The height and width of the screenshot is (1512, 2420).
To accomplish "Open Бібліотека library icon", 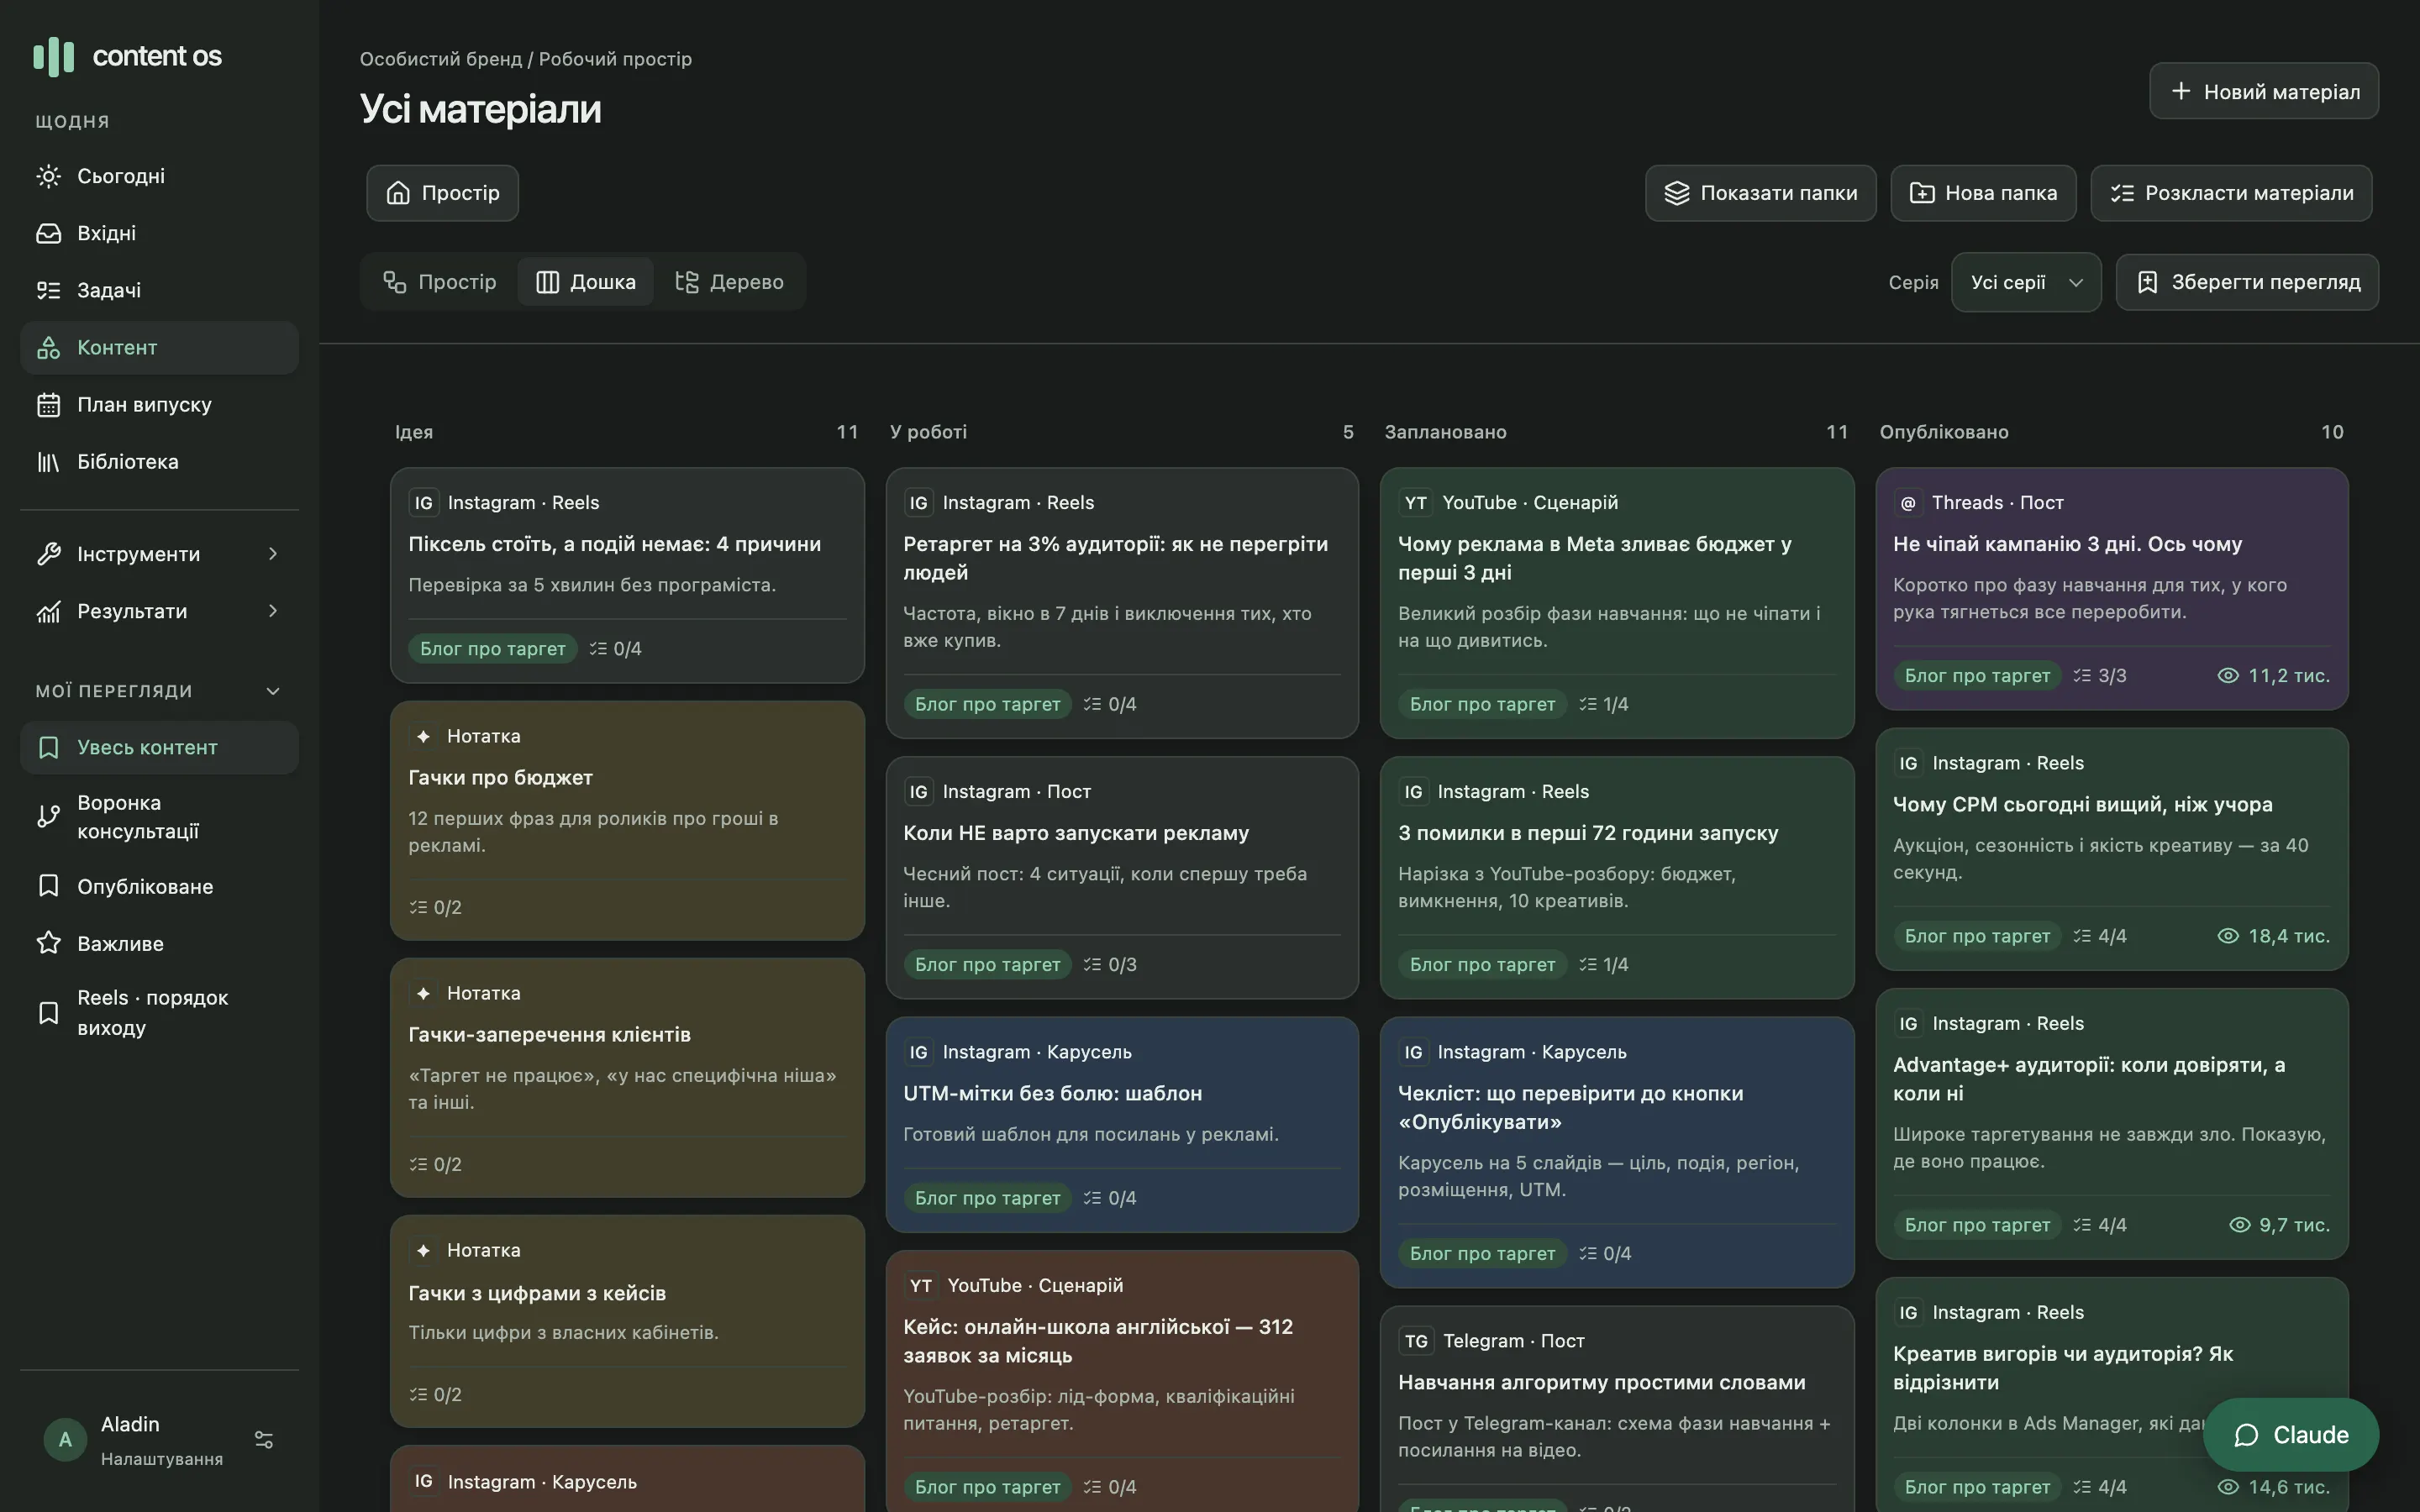I will [x=48, y=462].
